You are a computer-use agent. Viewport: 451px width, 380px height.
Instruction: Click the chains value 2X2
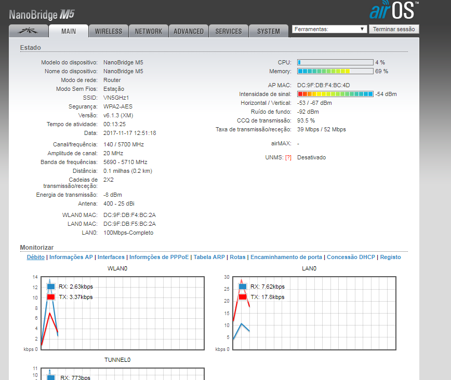click(109, 180)
